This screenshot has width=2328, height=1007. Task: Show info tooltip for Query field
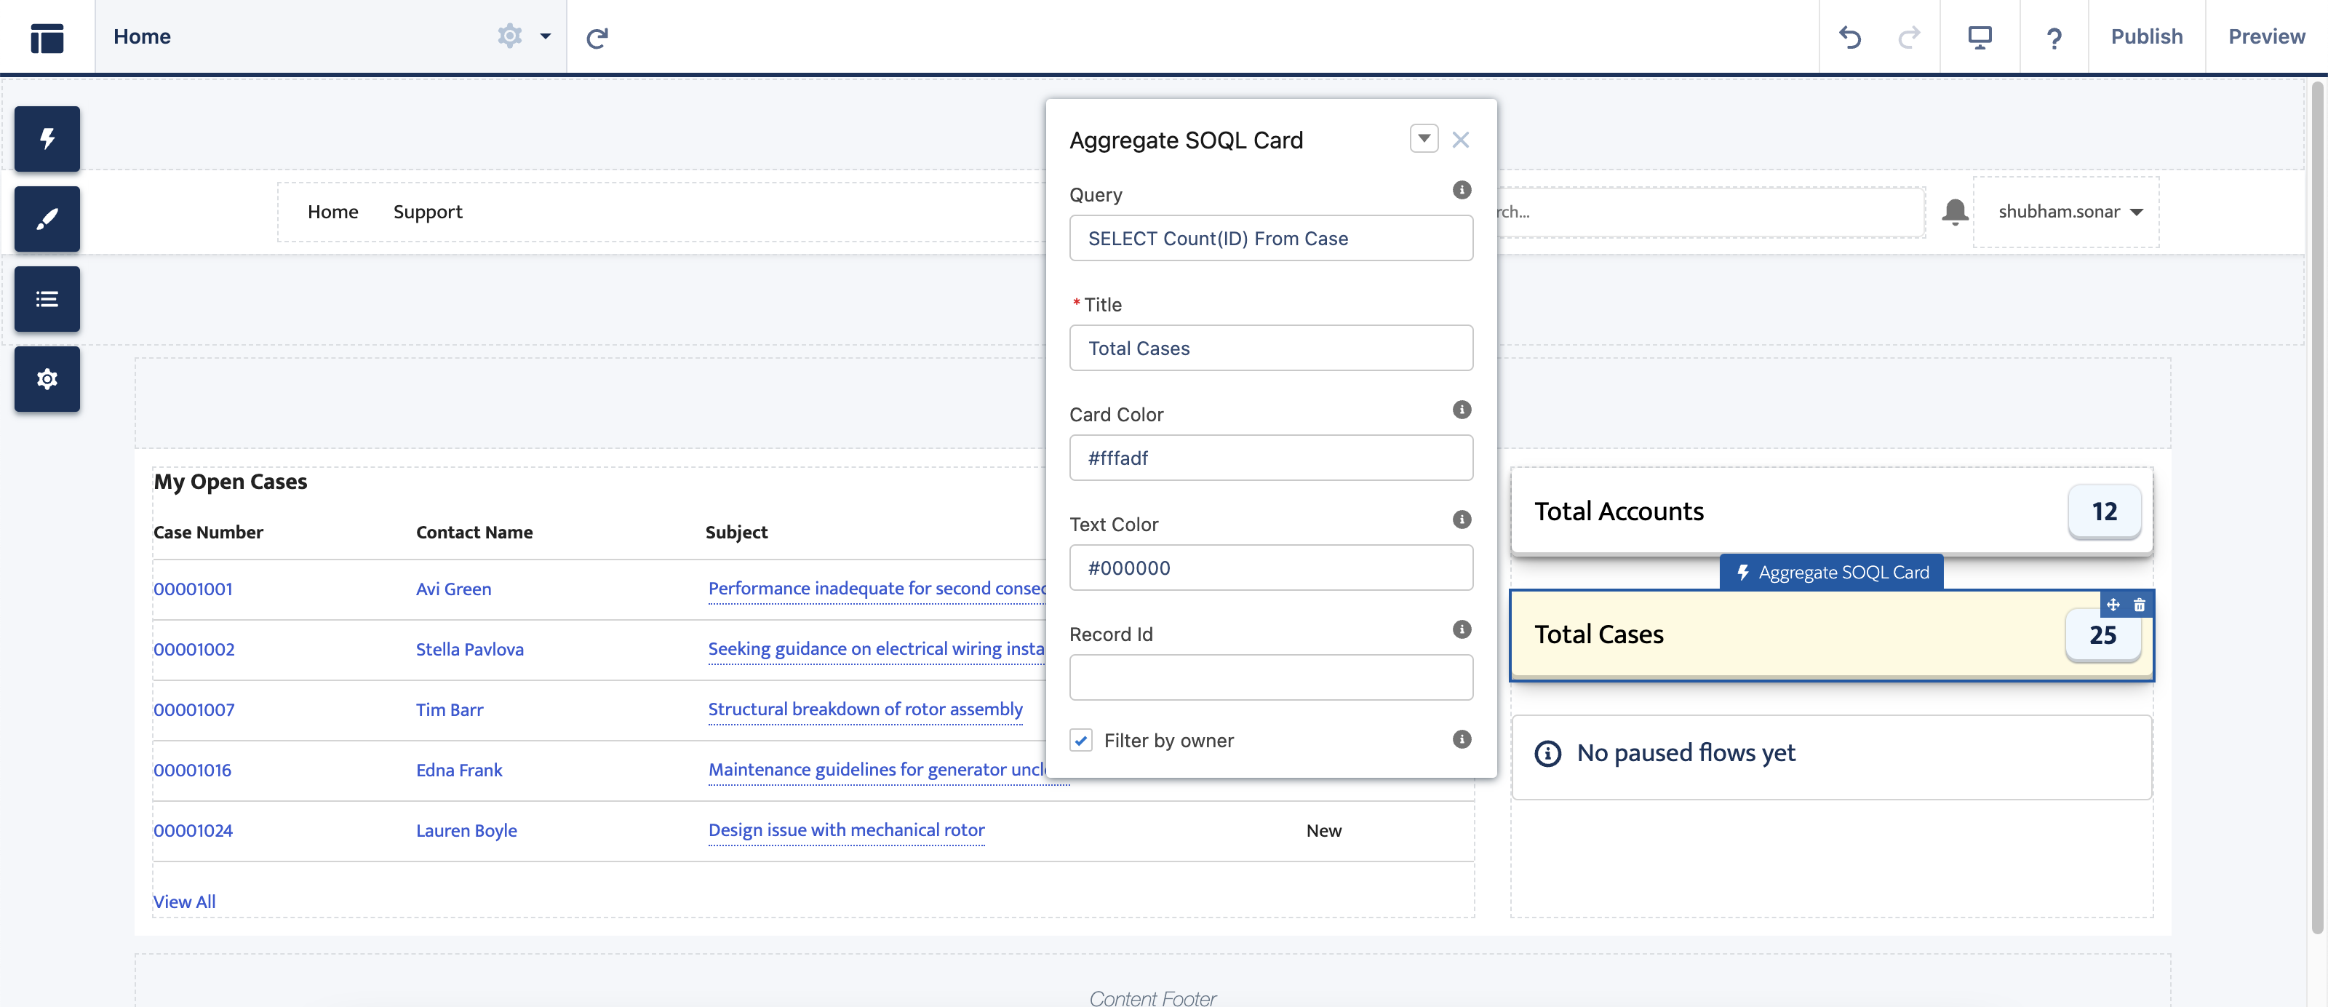pos(1462,190)
